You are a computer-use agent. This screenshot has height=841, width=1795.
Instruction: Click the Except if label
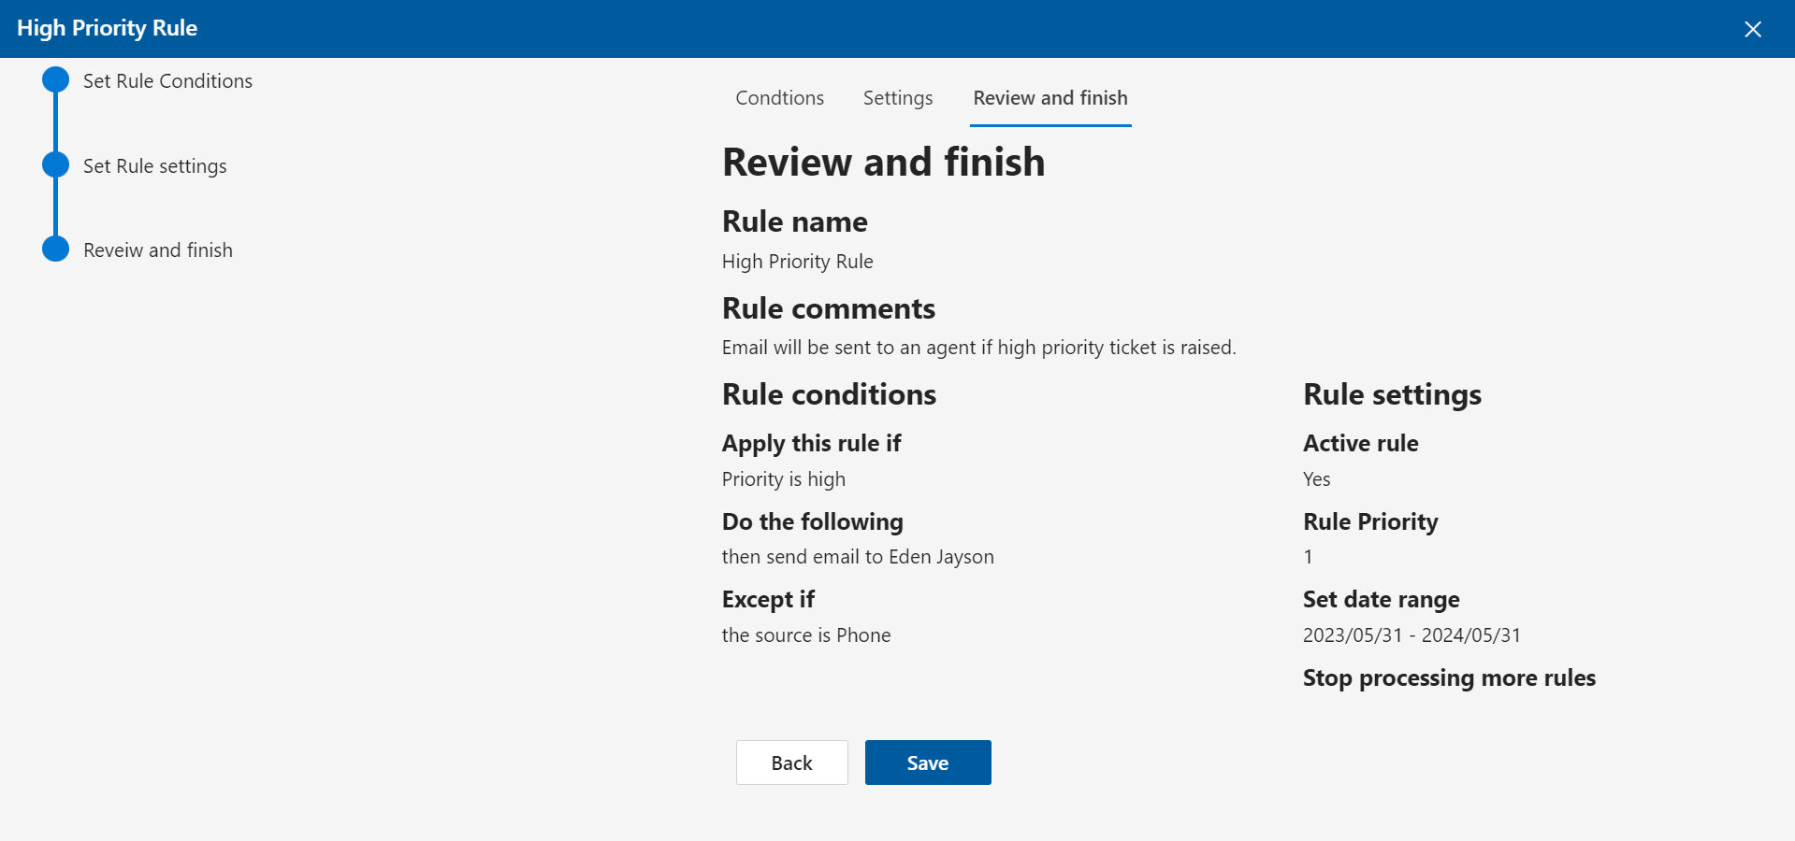(768, 600)
